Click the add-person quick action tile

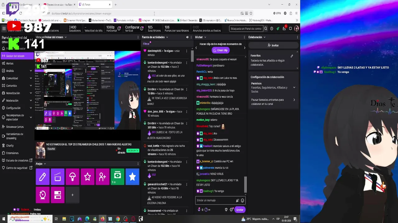(102, 177)
